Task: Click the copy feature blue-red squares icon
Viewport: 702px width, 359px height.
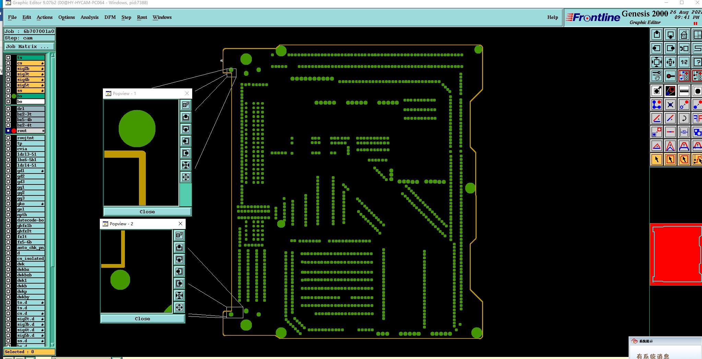Action: click(x=657, y=132)
